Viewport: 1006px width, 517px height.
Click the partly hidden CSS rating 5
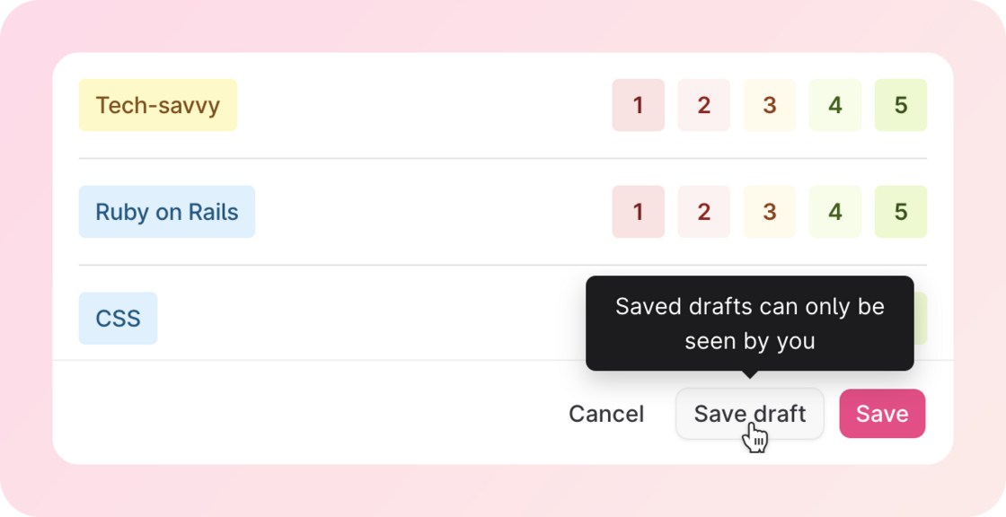(x=921, y=318)
